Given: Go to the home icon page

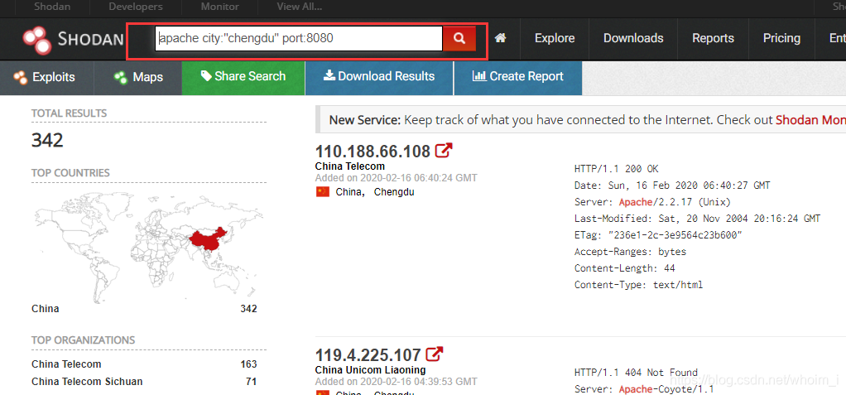Looking at the screenshot, I should tap(501, 38).
